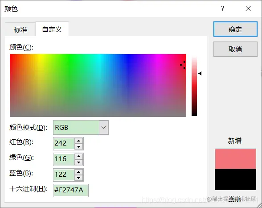The image size is (262, 208).
Task: Click the black luminance slider arrow
Action: [x=200, y=73]
